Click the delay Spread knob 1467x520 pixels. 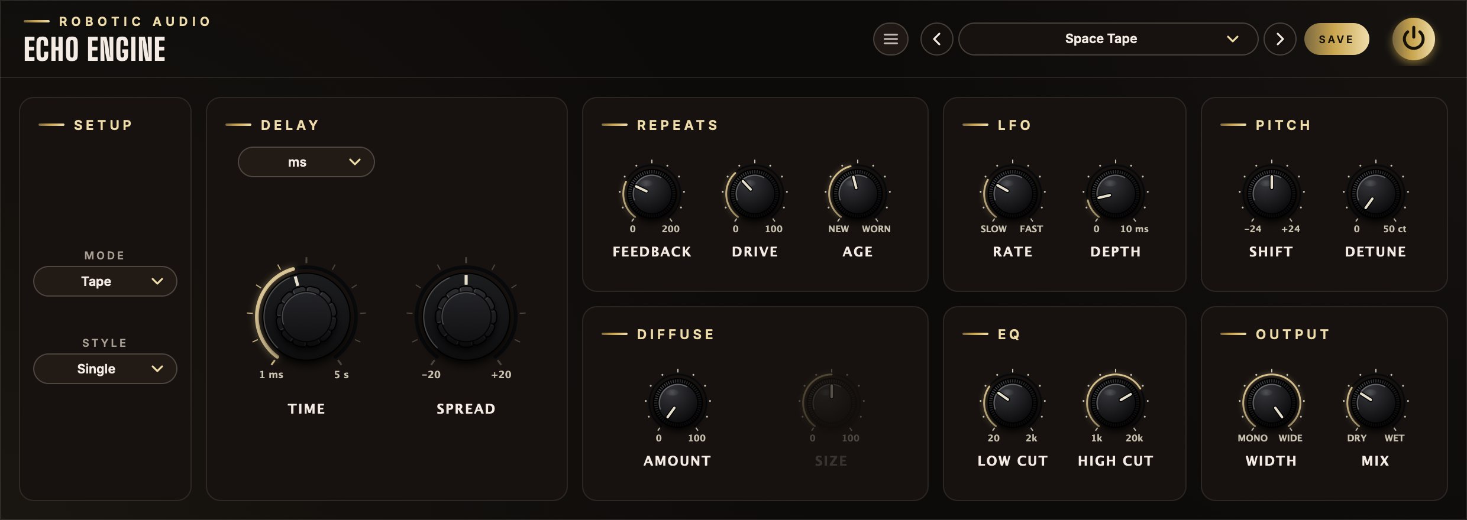pyautogui.click(x=466, y=316)
